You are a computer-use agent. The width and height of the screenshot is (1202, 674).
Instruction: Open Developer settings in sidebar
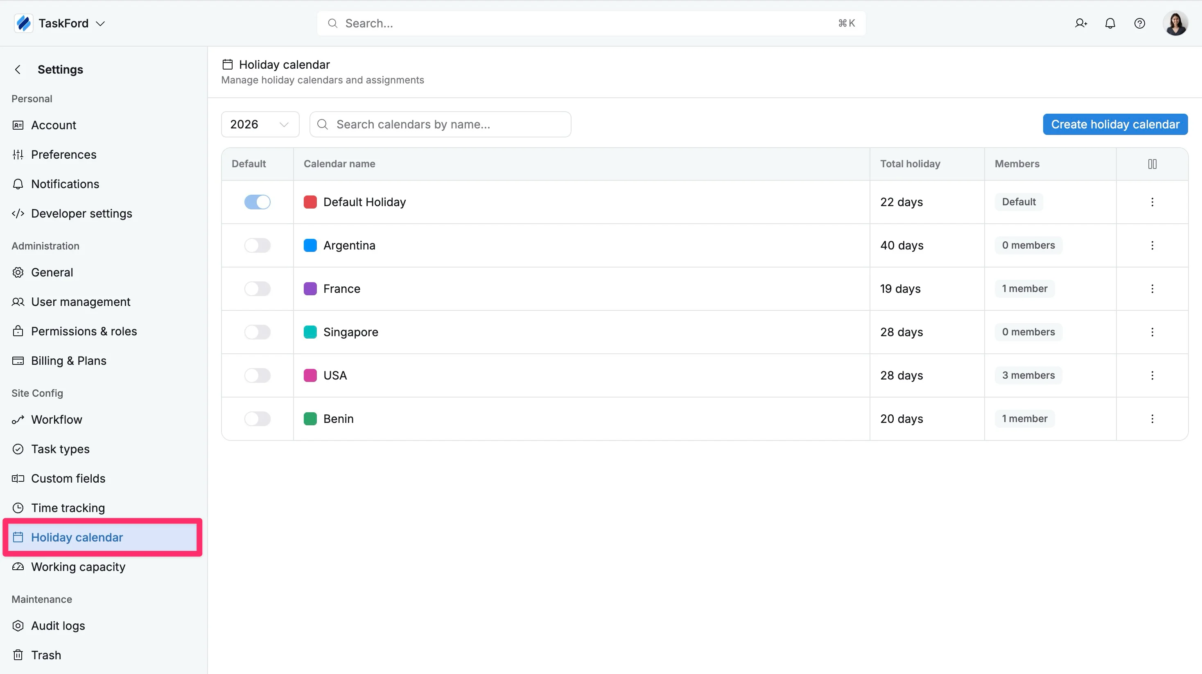click(x=102, y=213)
